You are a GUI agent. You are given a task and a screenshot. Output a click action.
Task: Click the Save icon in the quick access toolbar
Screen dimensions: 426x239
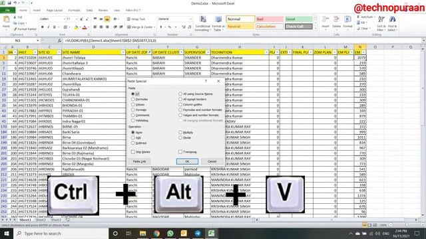click(9, 3)
